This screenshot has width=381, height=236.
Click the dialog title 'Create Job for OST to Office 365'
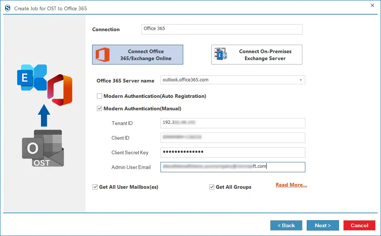pos(50,8)
